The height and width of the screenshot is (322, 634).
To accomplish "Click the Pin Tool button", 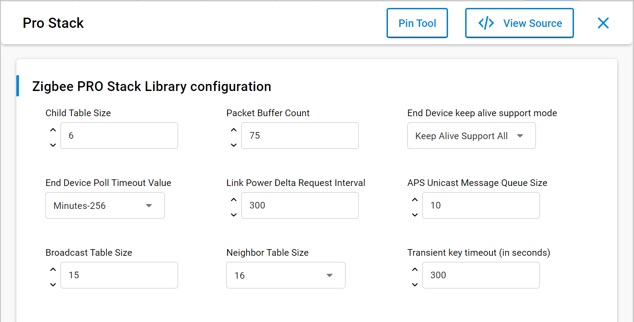I will click(417, 23).
